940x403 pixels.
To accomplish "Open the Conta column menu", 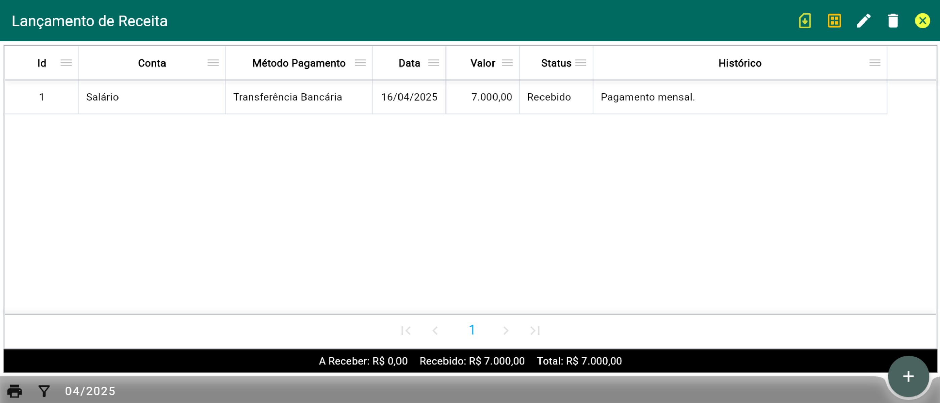I will point(213,63).
